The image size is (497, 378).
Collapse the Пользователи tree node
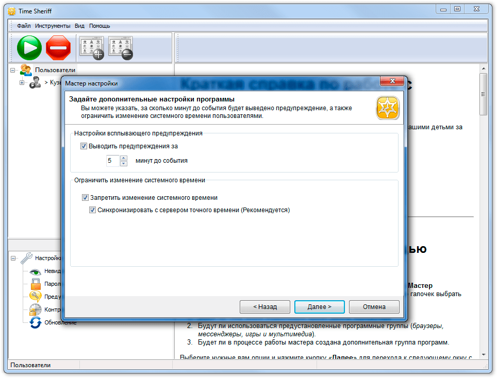(13, 70)
